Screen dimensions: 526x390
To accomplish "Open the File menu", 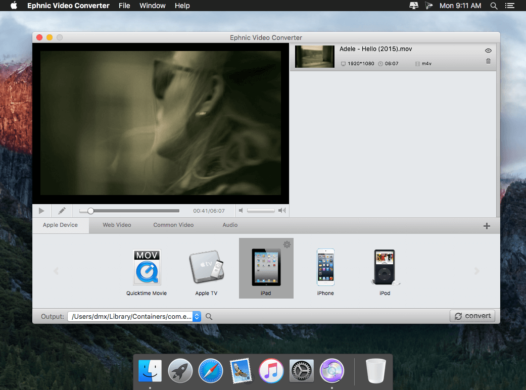I will coord(124,6).
